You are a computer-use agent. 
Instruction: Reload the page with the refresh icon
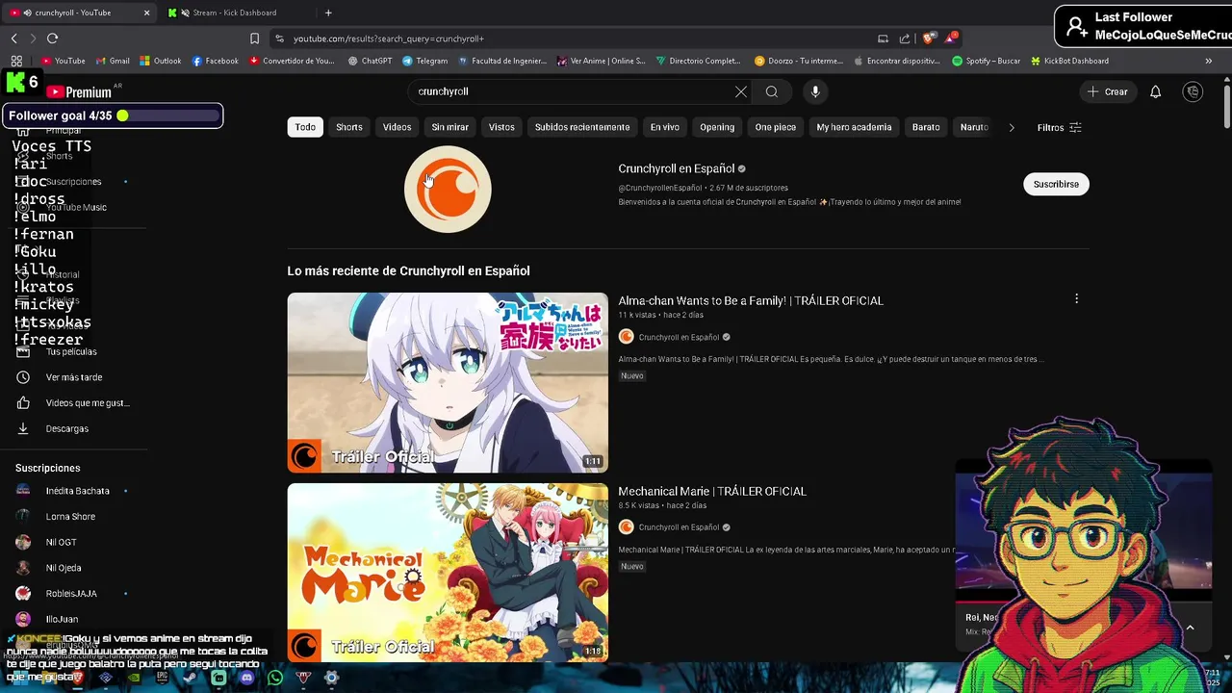coord(52,38)
